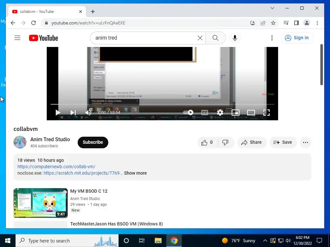Sign in to YouTube

click(x=297, y=38)
